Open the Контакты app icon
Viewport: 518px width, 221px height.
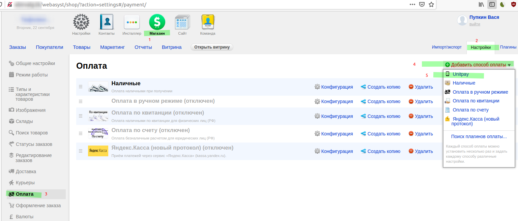pos(107,22)
